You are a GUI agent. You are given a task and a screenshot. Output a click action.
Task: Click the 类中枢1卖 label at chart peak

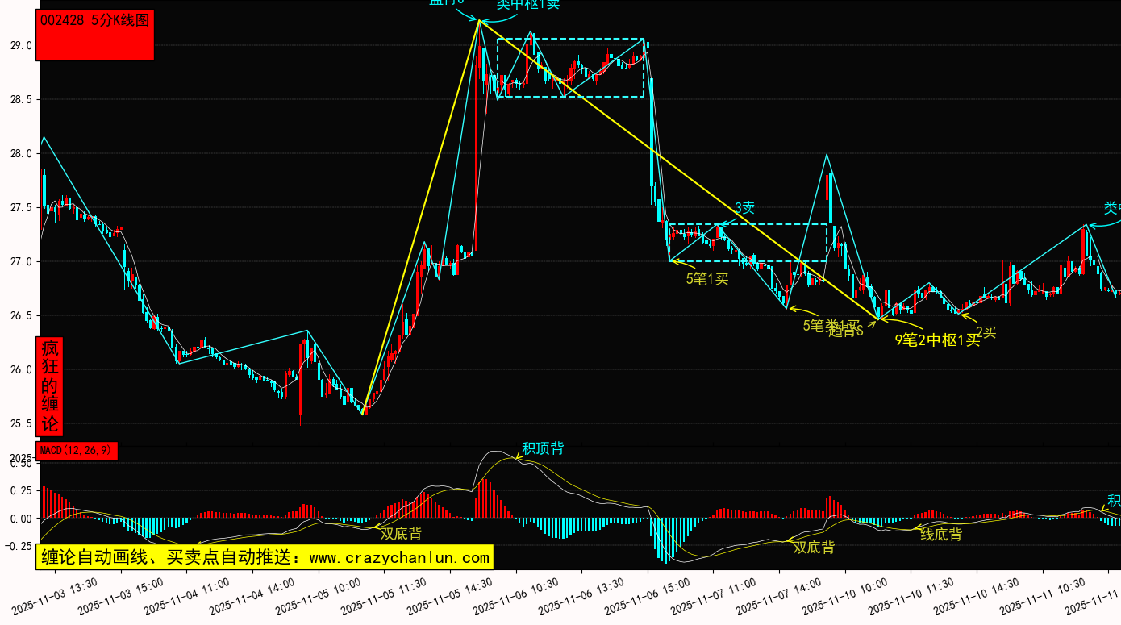(527, 4)
